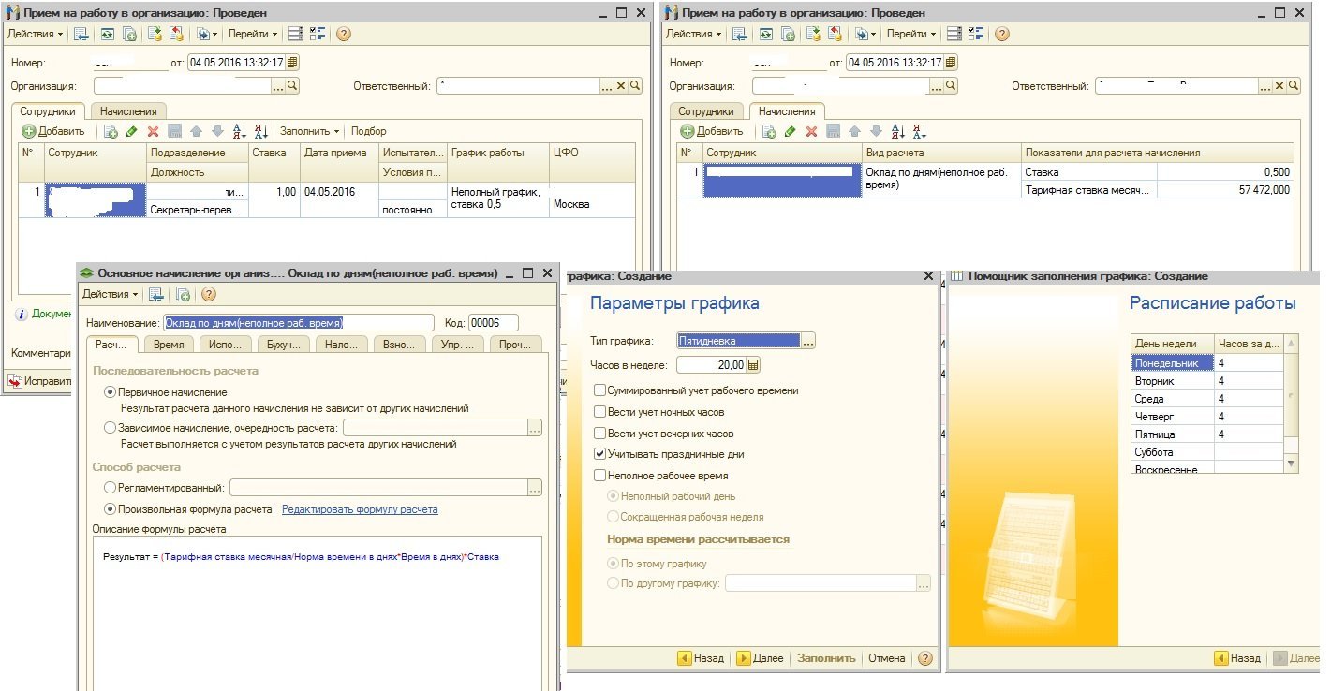The image size is (1331, 691).
Task: Click the Наименование text field
Action: pyautogui.click(x=298, y=322)
